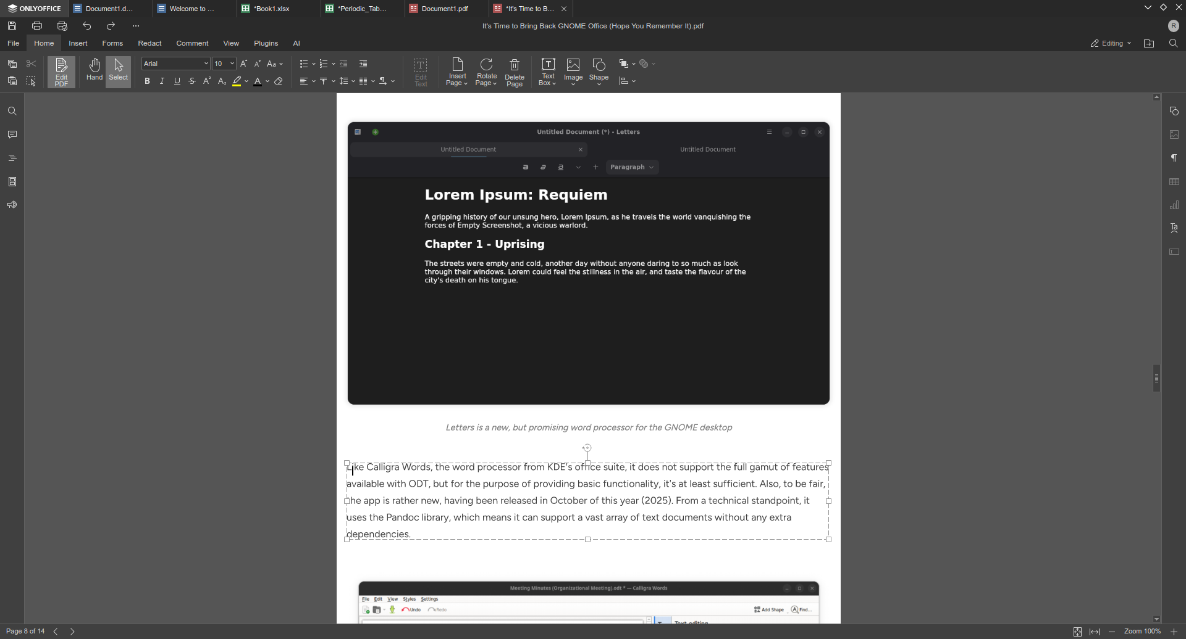
Task: Open the Comments sidebar panel
Action: click(12, 135)
